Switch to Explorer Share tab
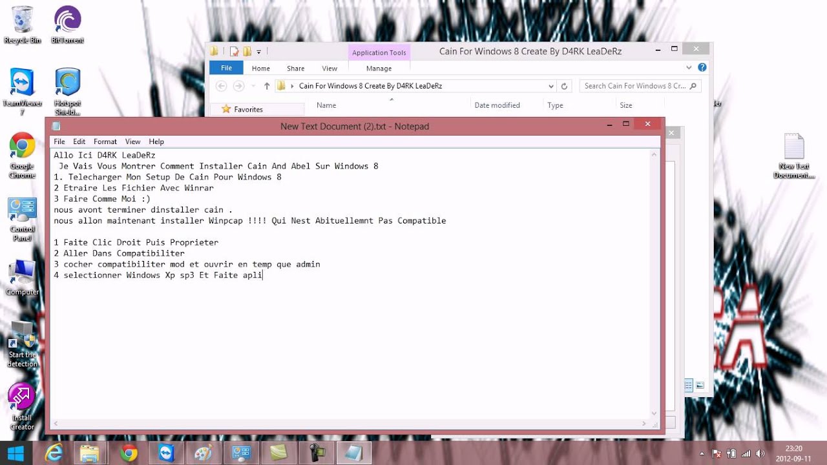 295,68
